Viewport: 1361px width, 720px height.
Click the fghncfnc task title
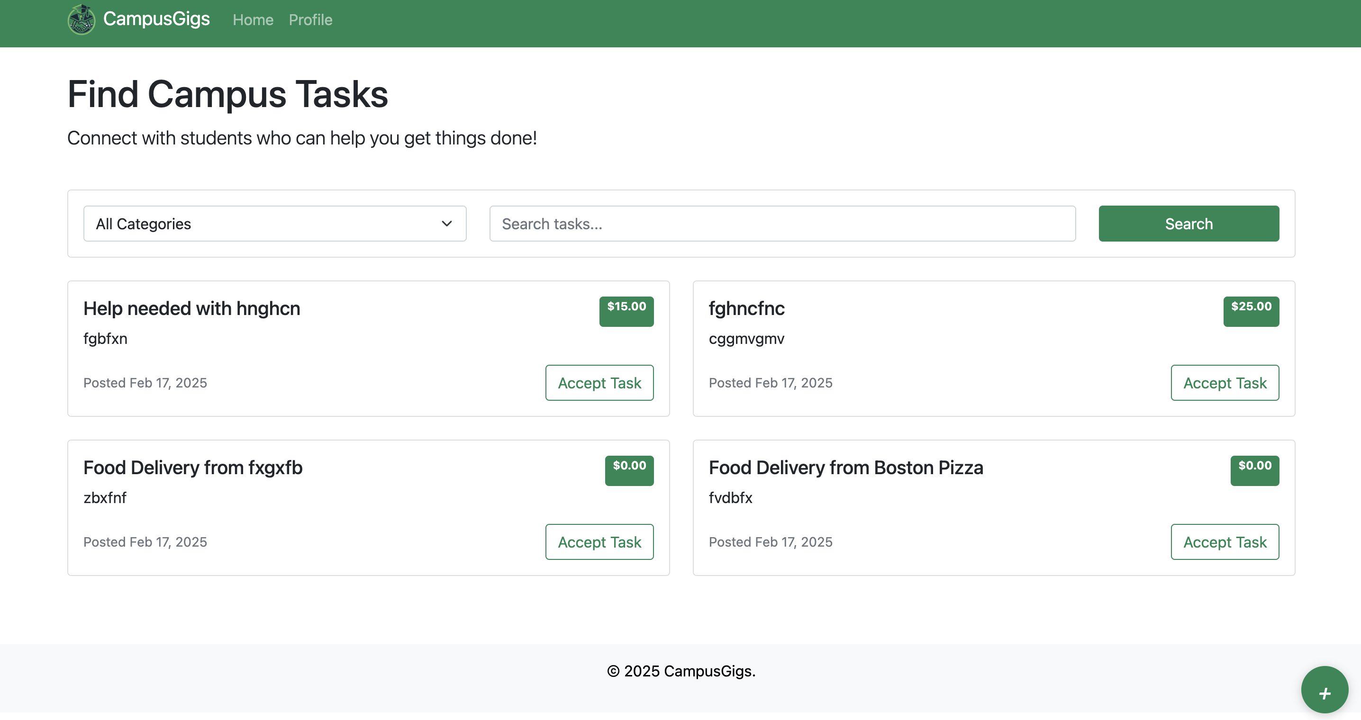tap(746, 308)
